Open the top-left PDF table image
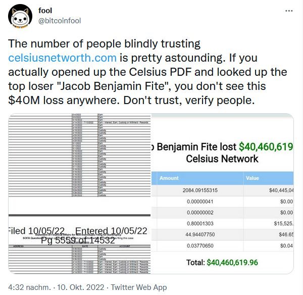 click(79, 163)
